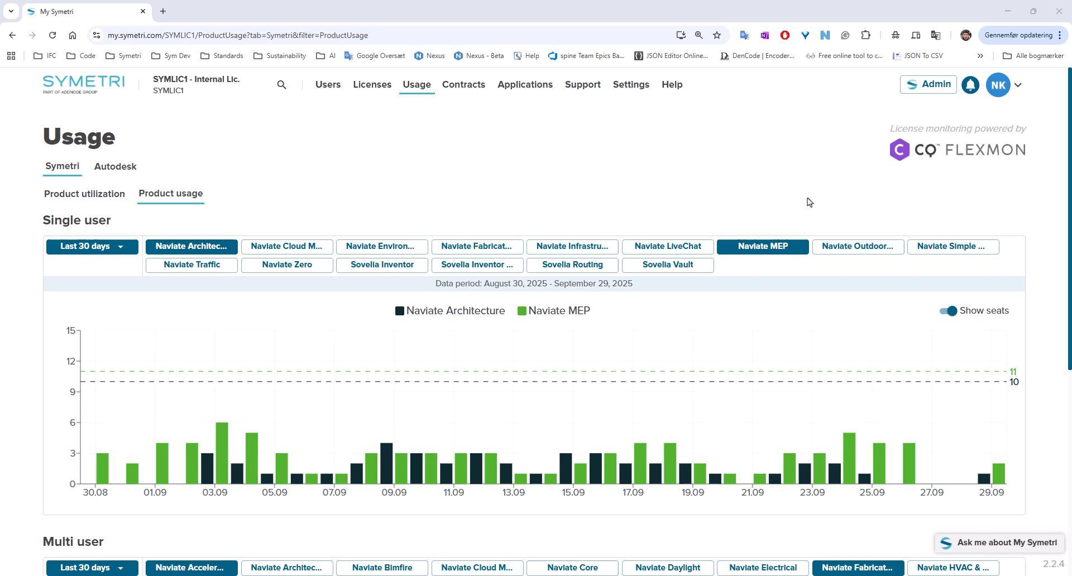Toggle the Show seats switch
The image size is (1072, 576).
click(948, 311)
